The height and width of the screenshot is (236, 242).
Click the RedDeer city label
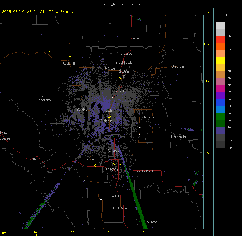click(x=124, y=71)
